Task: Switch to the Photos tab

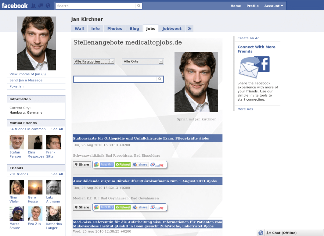Action: click(115, 28)
